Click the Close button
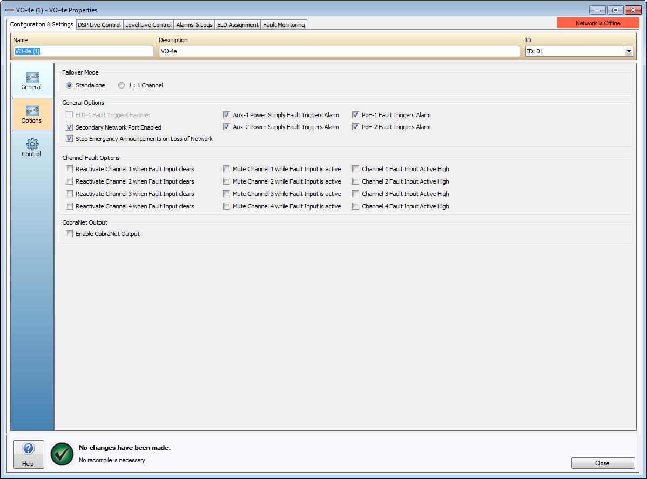Viewport: 647px width, 479px height. click(x=602, y=463)
